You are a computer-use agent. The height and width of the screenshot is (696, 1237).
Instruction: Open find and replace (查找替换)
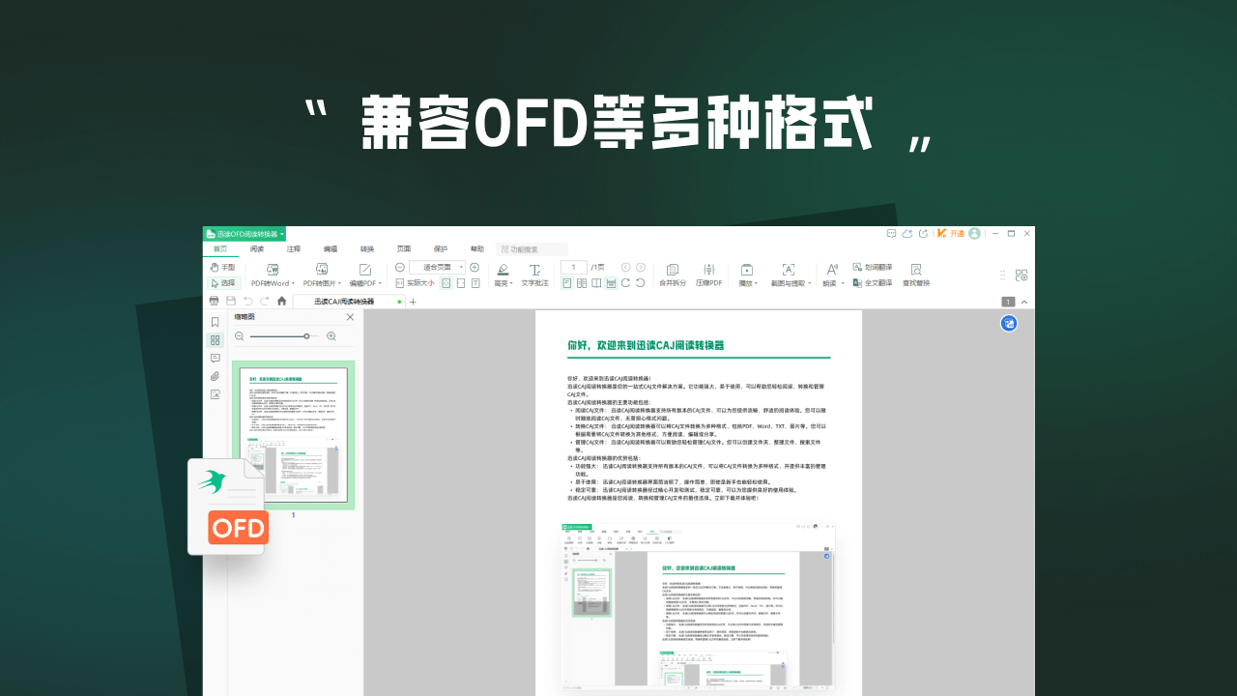[x=916, y=275]
